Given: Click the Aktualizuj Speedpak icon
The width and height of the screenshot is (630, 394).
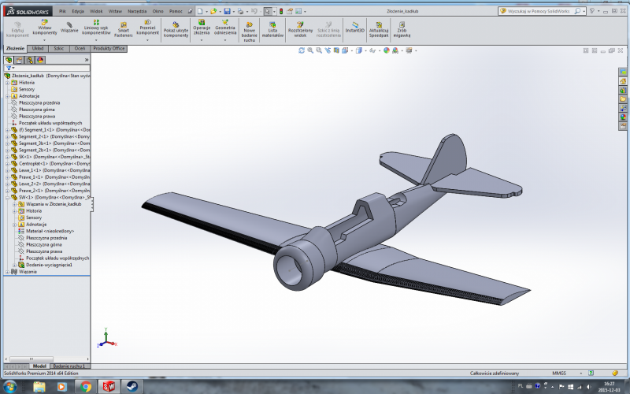Looking at the screenshot, I should (x=379, y=28).
